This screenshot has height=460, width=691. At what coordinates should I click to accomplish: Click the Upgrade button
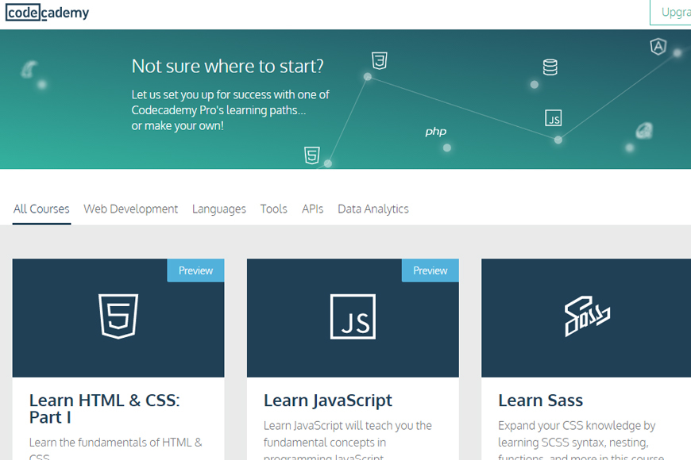[x=670, y=13]
